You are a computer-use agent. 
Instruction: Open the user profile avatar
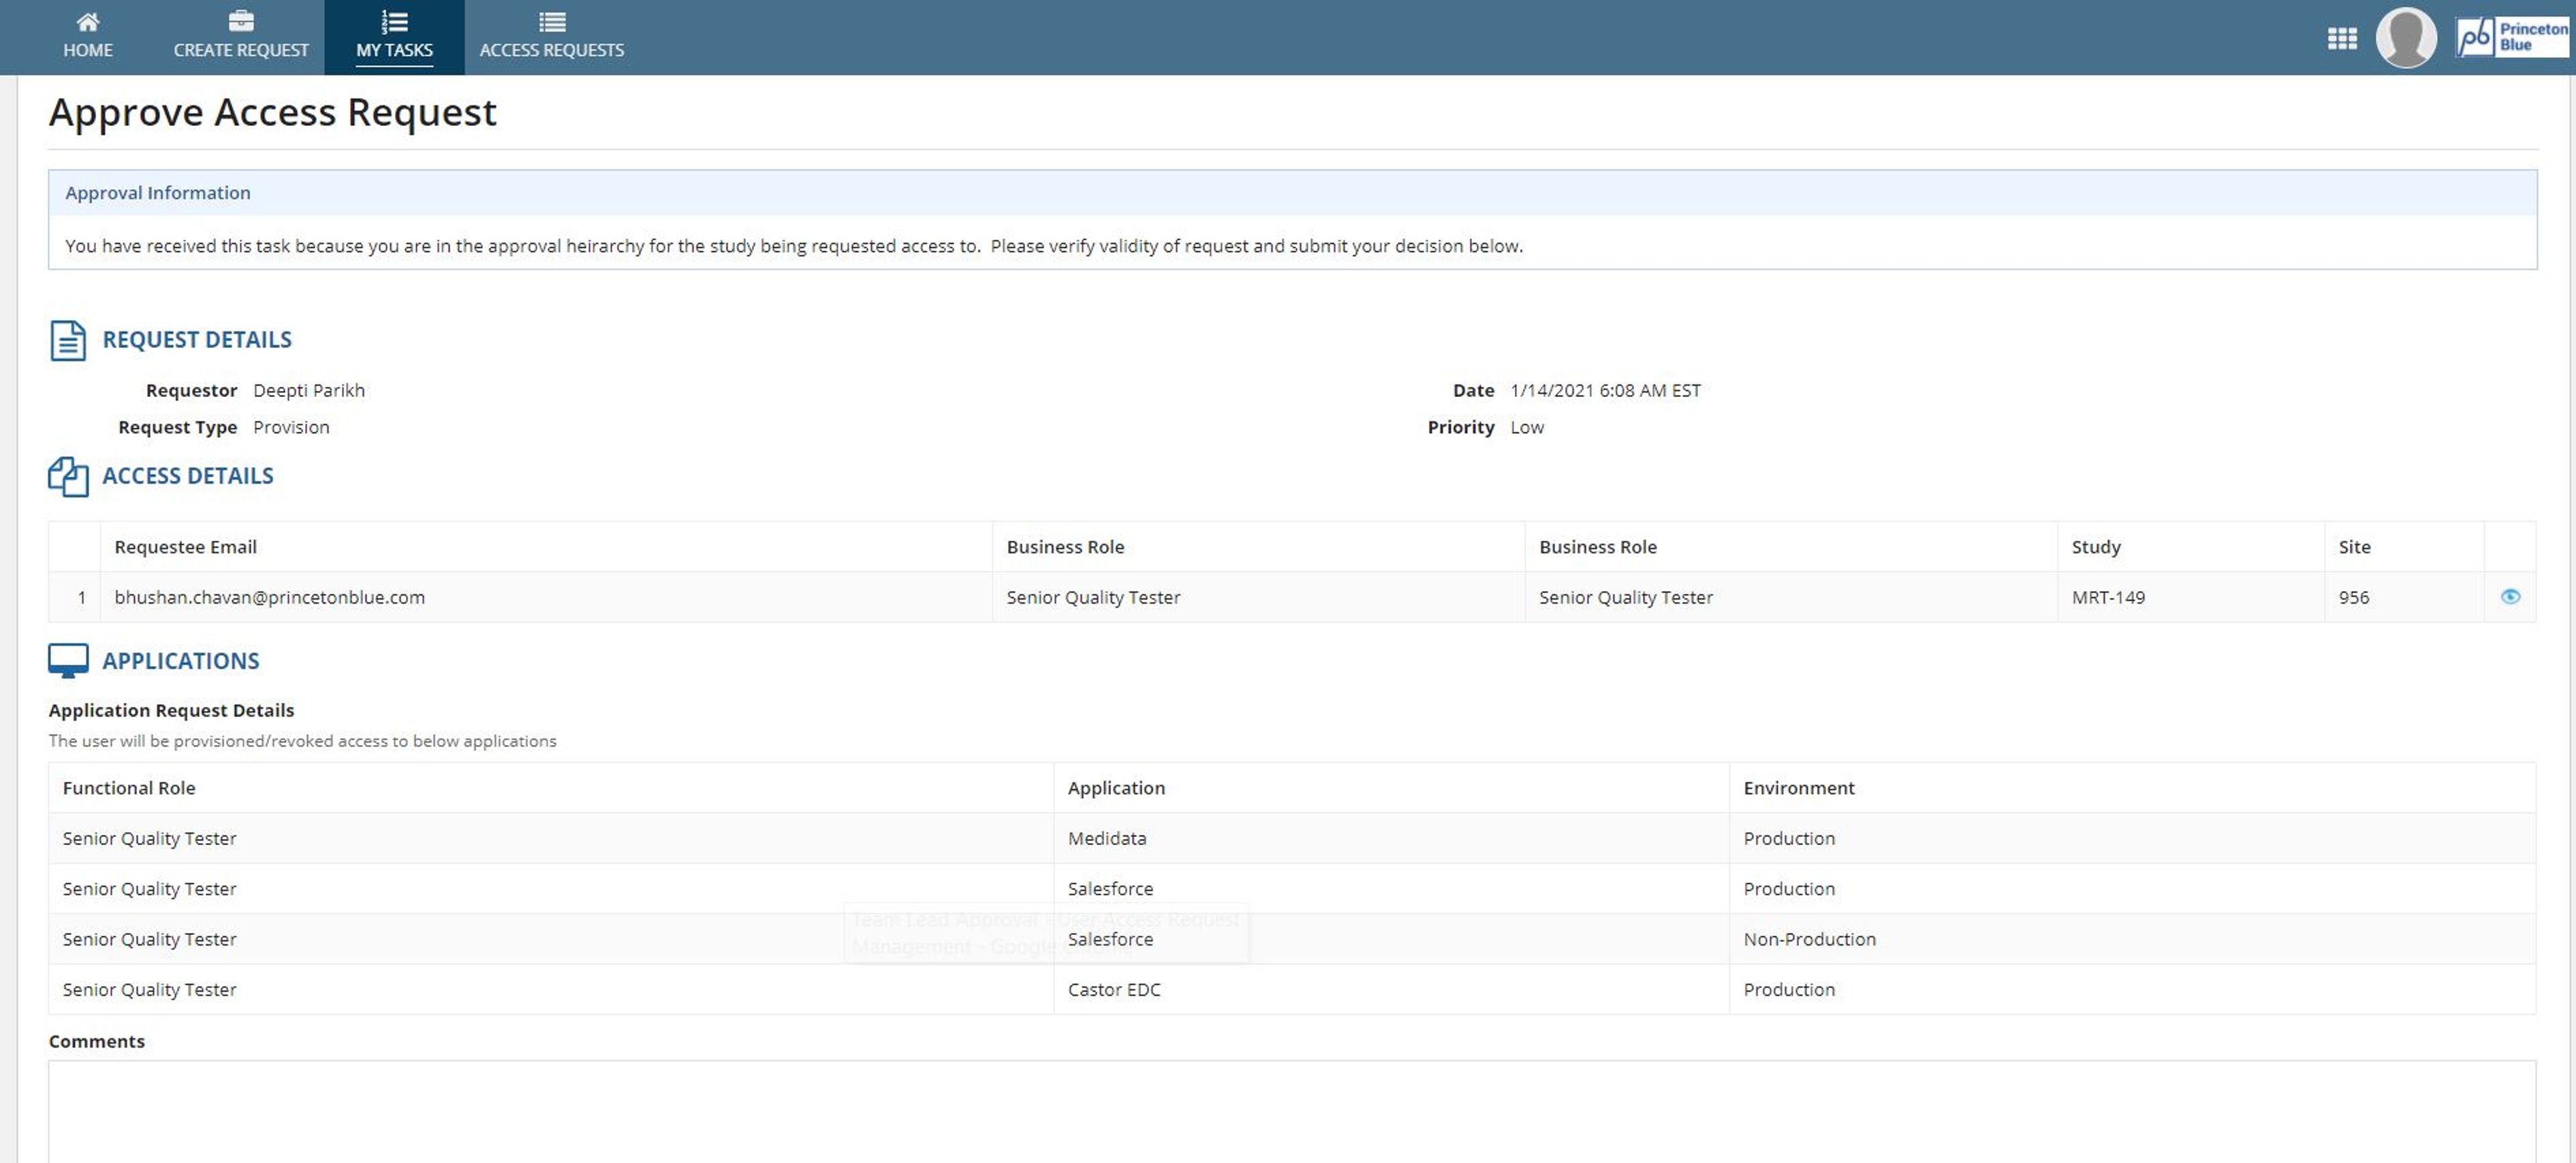2406,37
